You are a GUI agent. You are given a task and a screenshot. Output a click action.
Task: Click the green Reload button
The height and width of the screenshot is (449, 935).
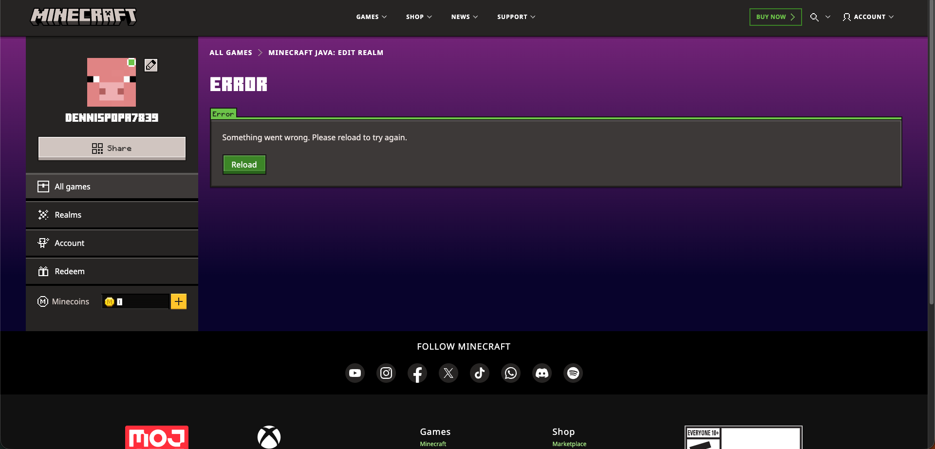point(244,165)
